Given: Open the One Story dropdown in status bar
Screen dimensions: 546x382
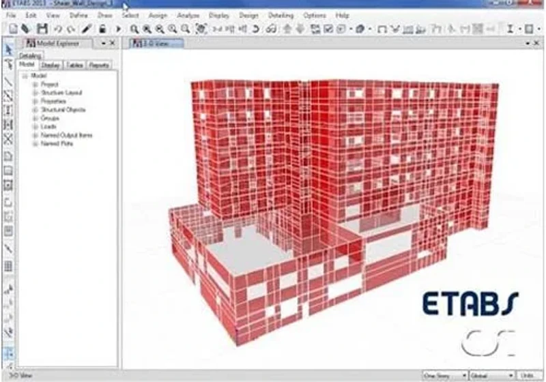Looking at the screenshot, I should click(x=445, y=376).
